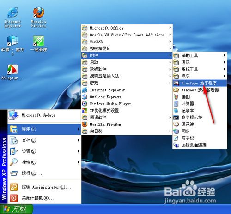Click the 程序(P) folder icon
The width and height of the screenshot is (231, 214).
coord(14,129)
